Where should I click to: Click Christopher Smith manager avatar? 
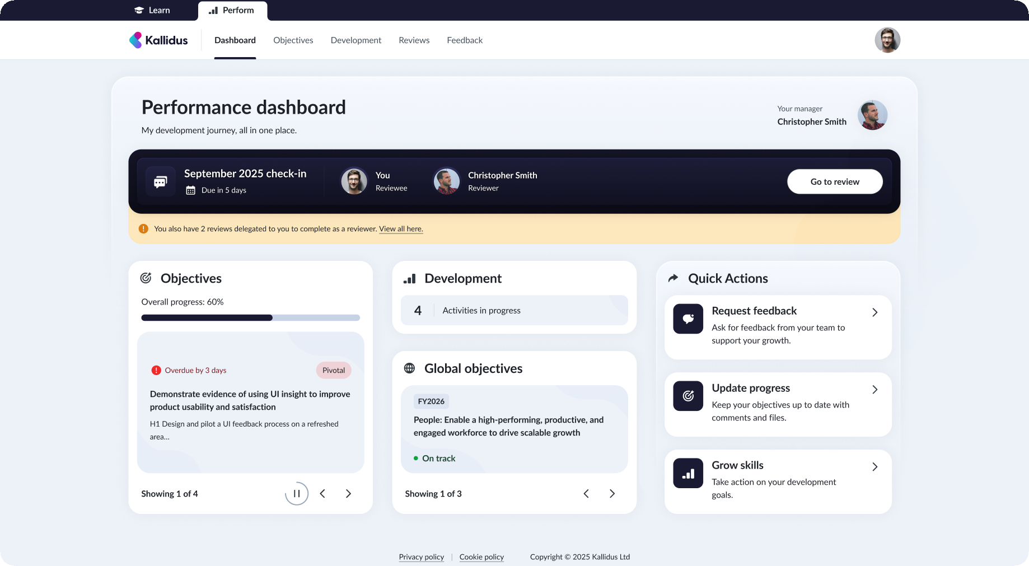click(x=872, y=115)
